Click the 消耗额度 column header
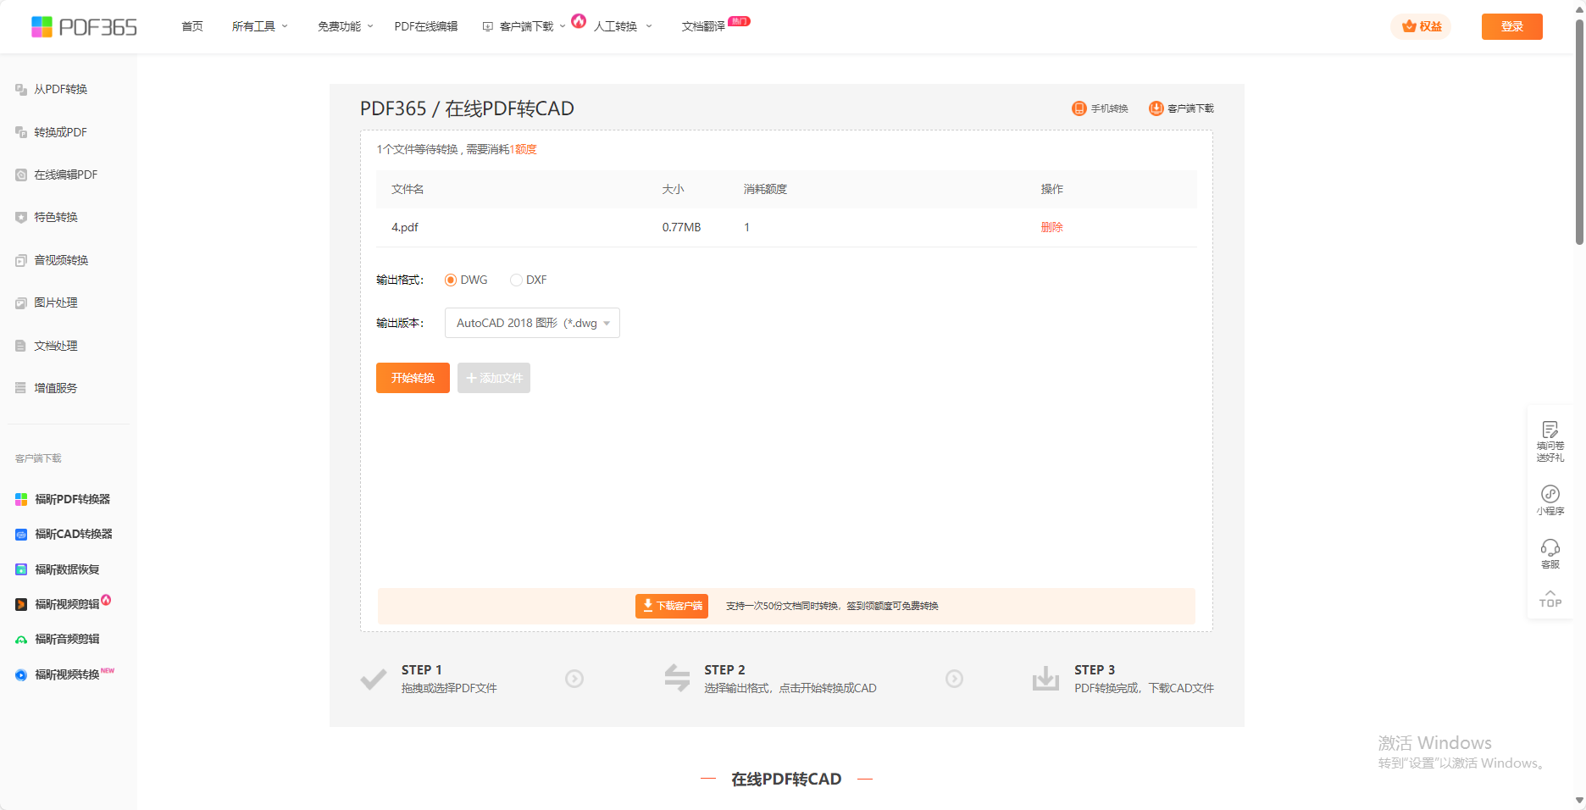1586x810 pixels. click(x=766, y=189)
